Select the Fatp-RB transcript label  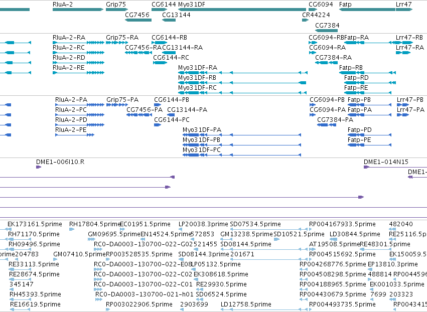click(351, 68)
